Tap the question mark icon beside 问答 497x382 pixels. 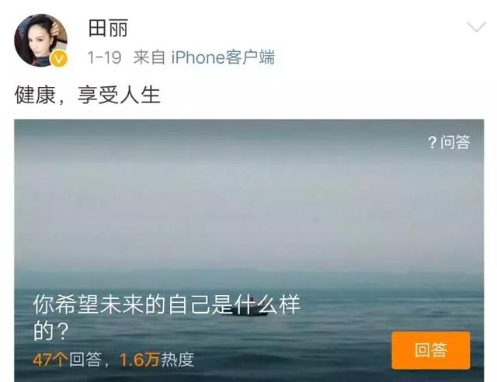(433, 142)
